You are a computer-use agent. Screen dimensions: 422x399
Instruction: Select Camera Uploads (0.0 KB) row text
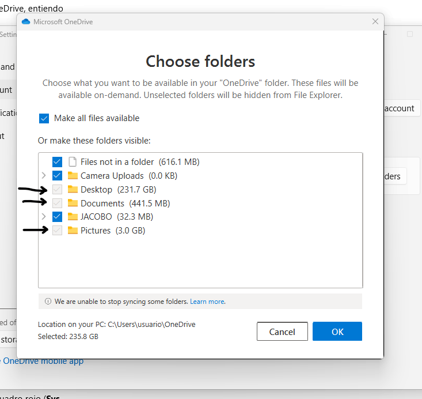tap(129, 176)
